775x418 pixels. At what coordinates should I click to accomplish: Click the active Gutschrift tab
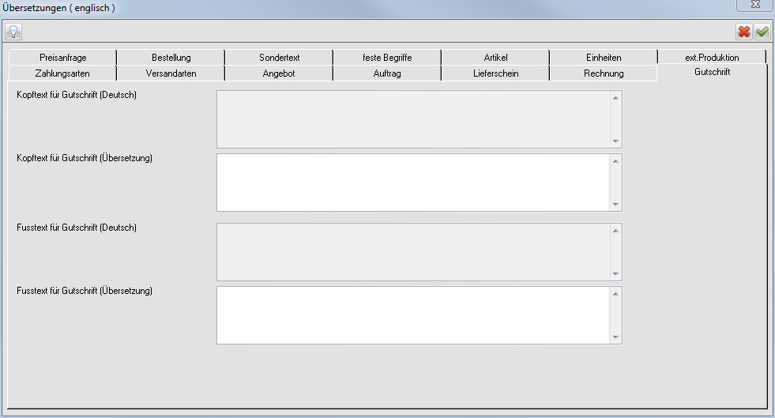[713, 72]
